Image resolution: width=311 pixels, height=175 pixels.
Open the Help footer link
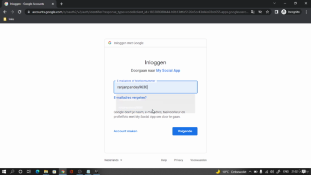164,160
